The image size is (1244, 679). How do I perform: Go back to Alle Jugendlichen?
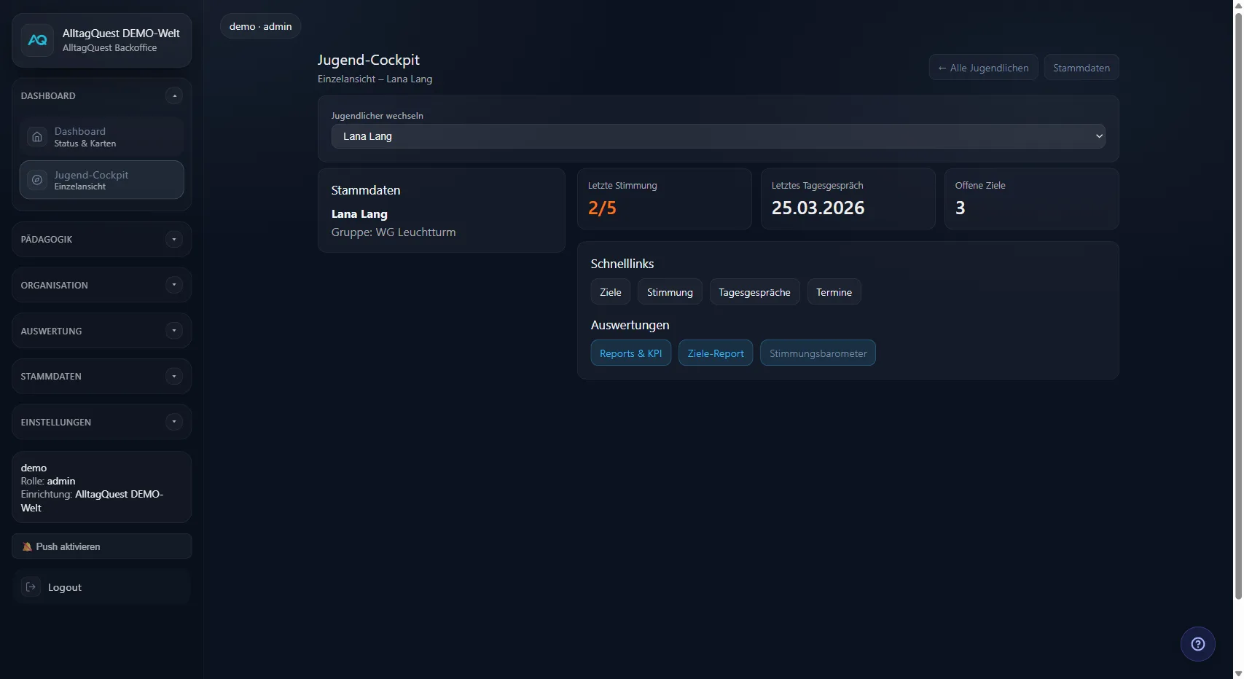click(x=983, y=68)
